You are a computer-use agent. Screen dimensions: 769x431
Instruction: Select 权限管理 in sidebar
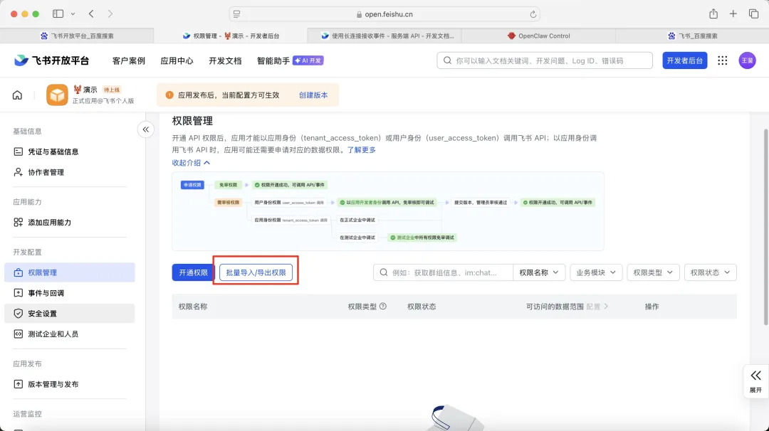70,272
